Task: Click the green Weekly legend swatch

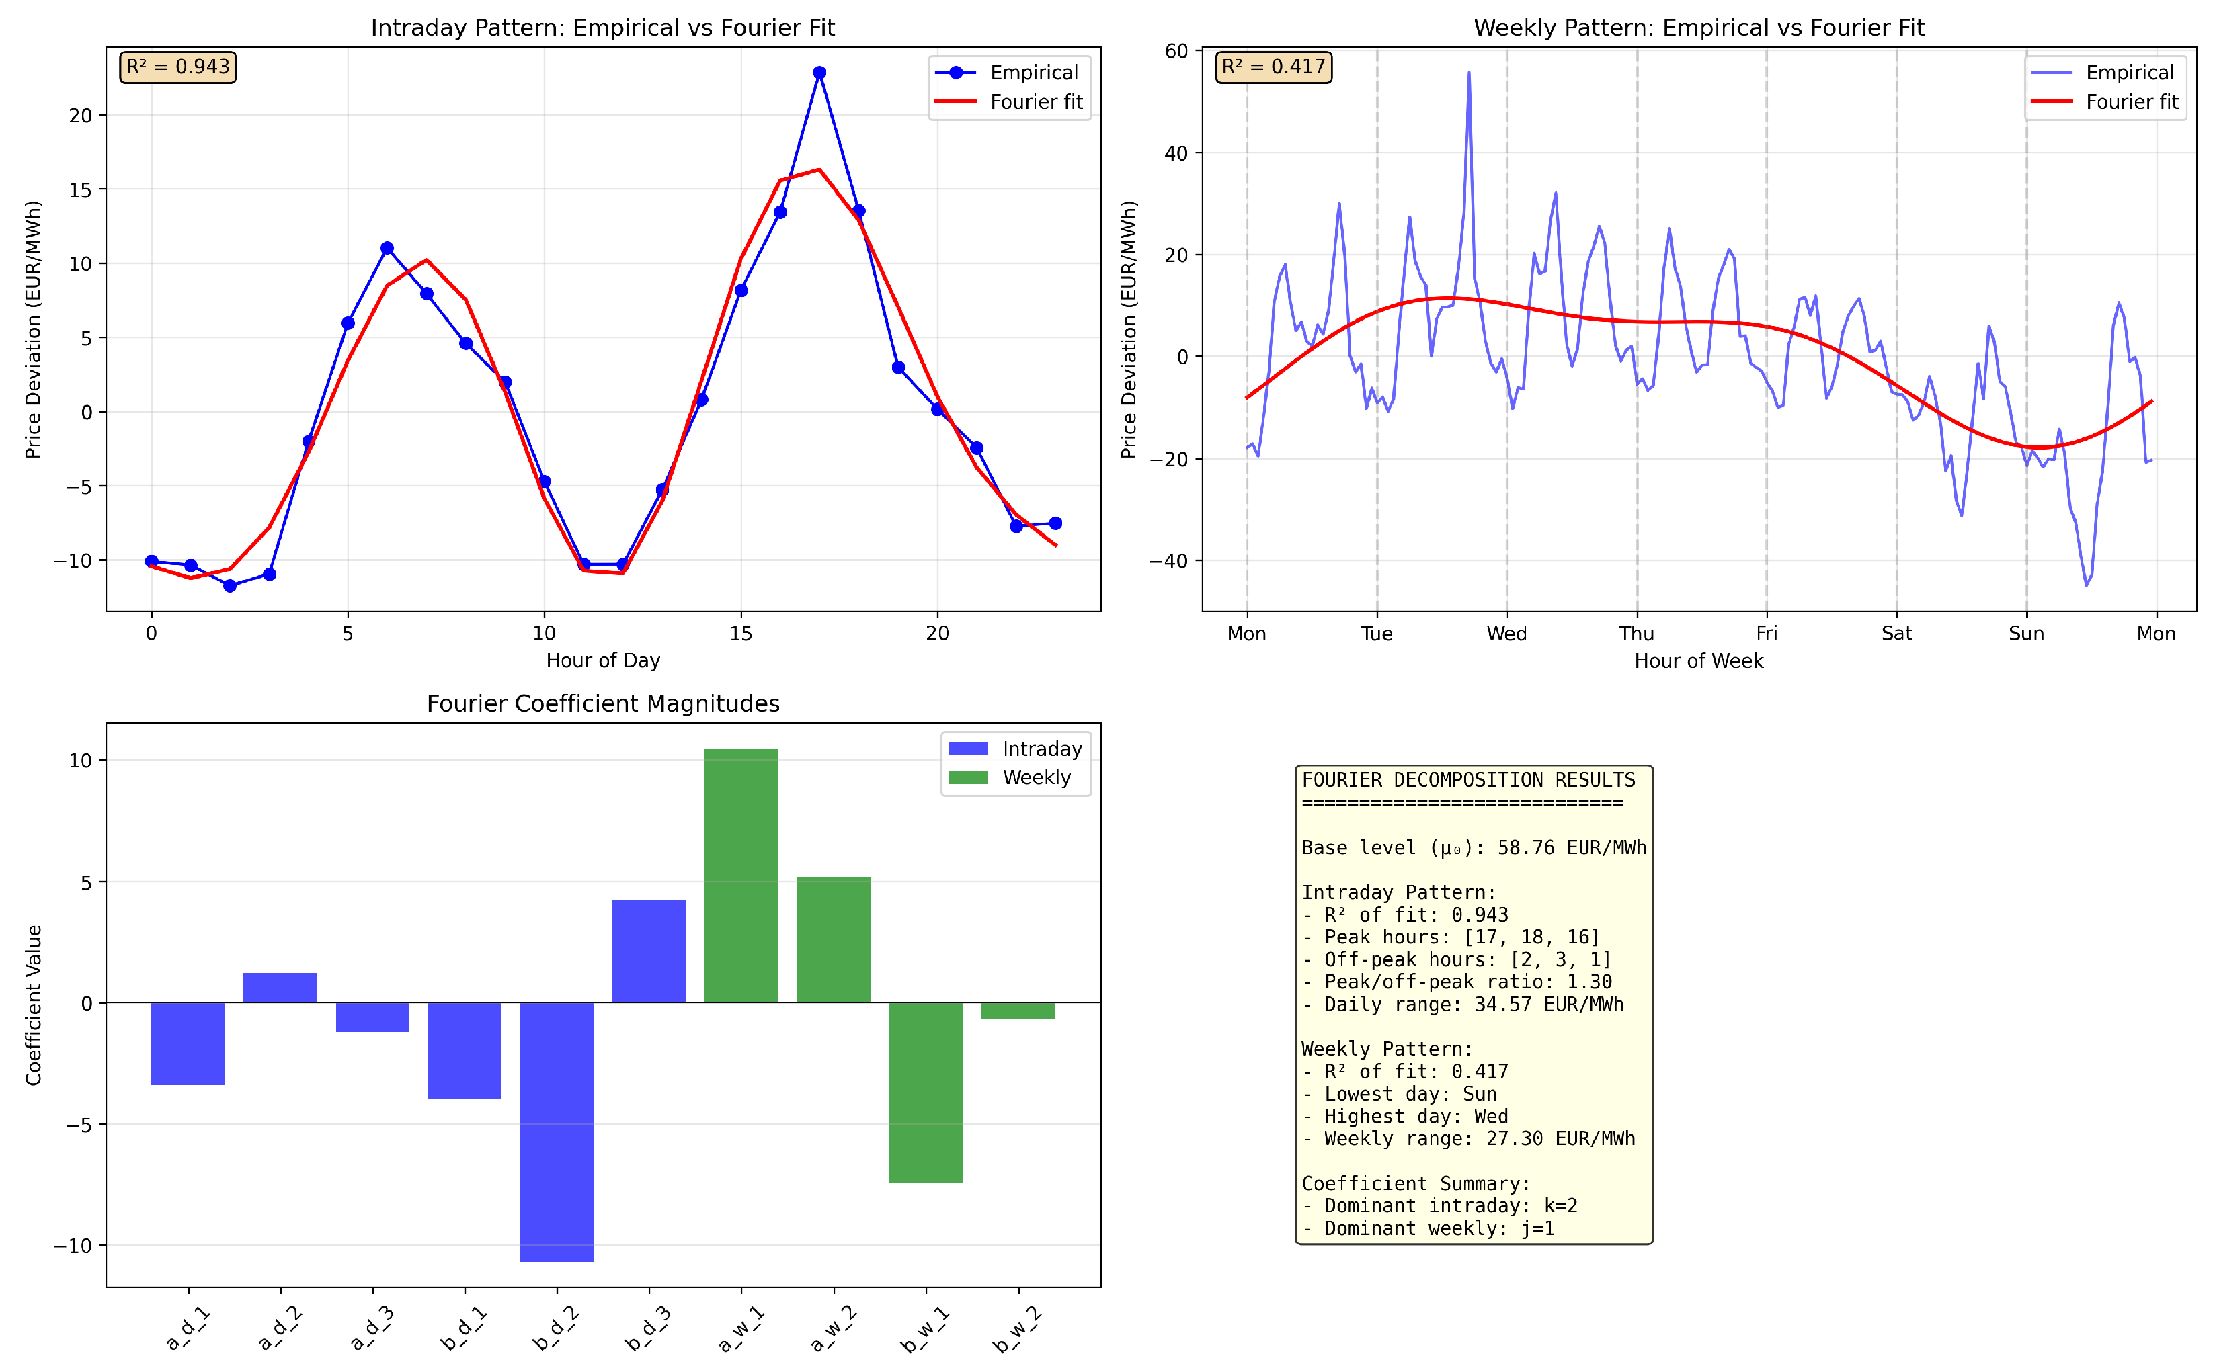Action: coord(968,777)
